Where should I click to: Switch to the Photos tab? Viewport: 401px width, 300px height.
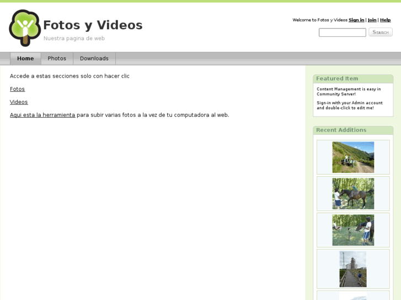point(57,58)
